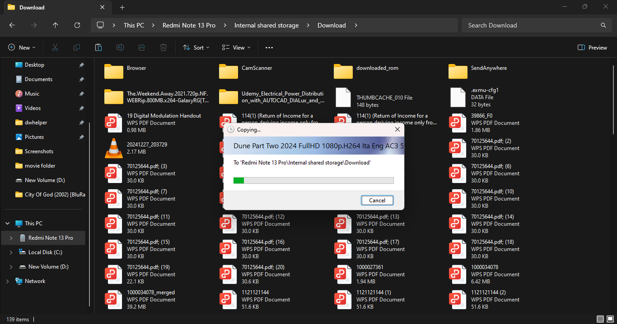
Task: Click the Delete trash icon
Action: point(163,48)
